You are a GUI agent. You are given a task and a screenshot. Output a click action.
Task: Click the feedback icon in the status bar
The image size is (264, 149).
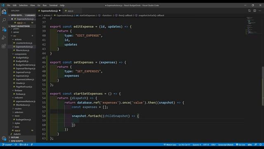[x=256, y=144]
